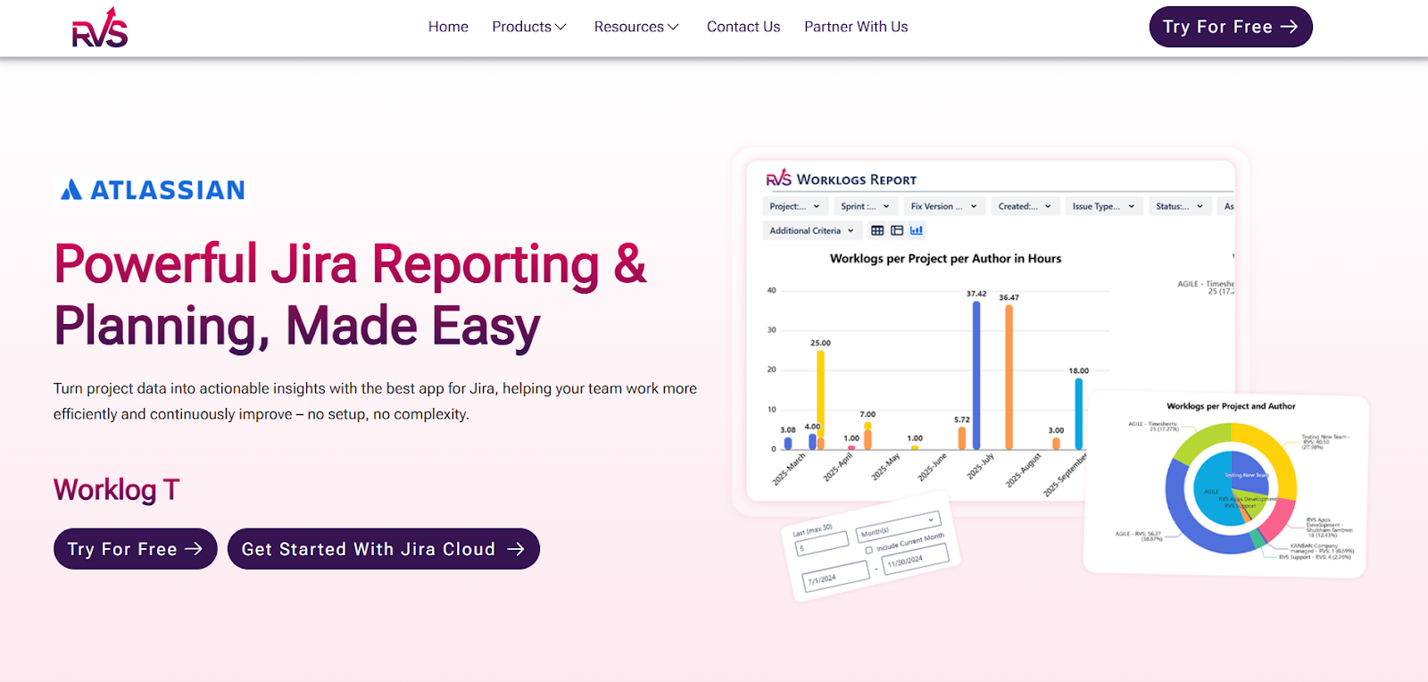This screenshot has height=682, width=1428.
Task: Click the Atlassian logo
Action: (x=152, y=189)
